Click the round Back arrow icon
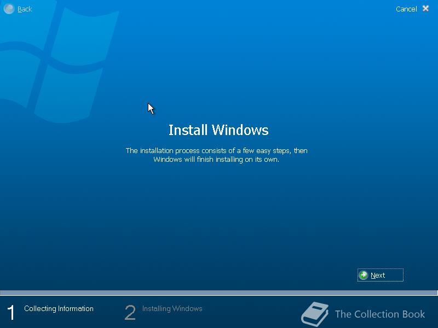Screen dimensions: 438x328 point(9,9)
